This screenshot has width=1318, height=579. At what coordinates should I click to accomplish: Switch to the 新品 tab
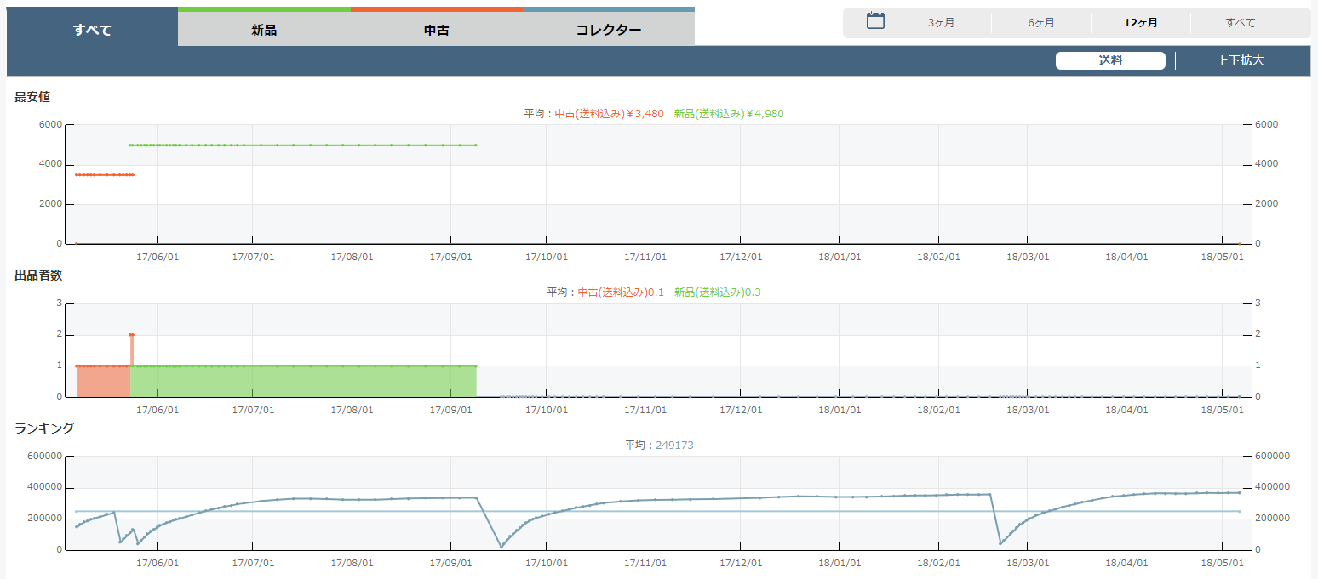click(264, 30)
